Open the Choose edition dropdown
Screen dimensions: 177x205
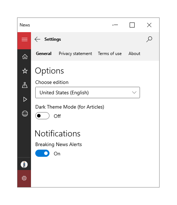88,92
